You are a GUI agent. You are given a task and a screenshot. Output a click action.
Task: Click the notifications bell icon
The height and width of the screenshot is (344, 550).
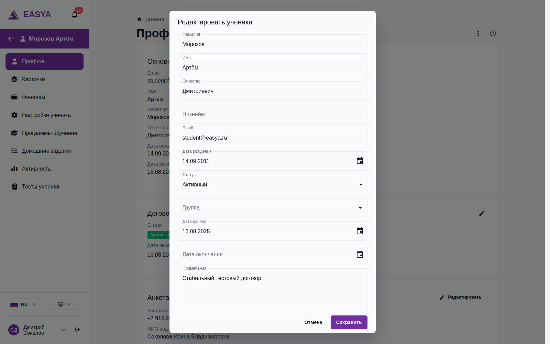pyautogui.click(x=75, y=14)
